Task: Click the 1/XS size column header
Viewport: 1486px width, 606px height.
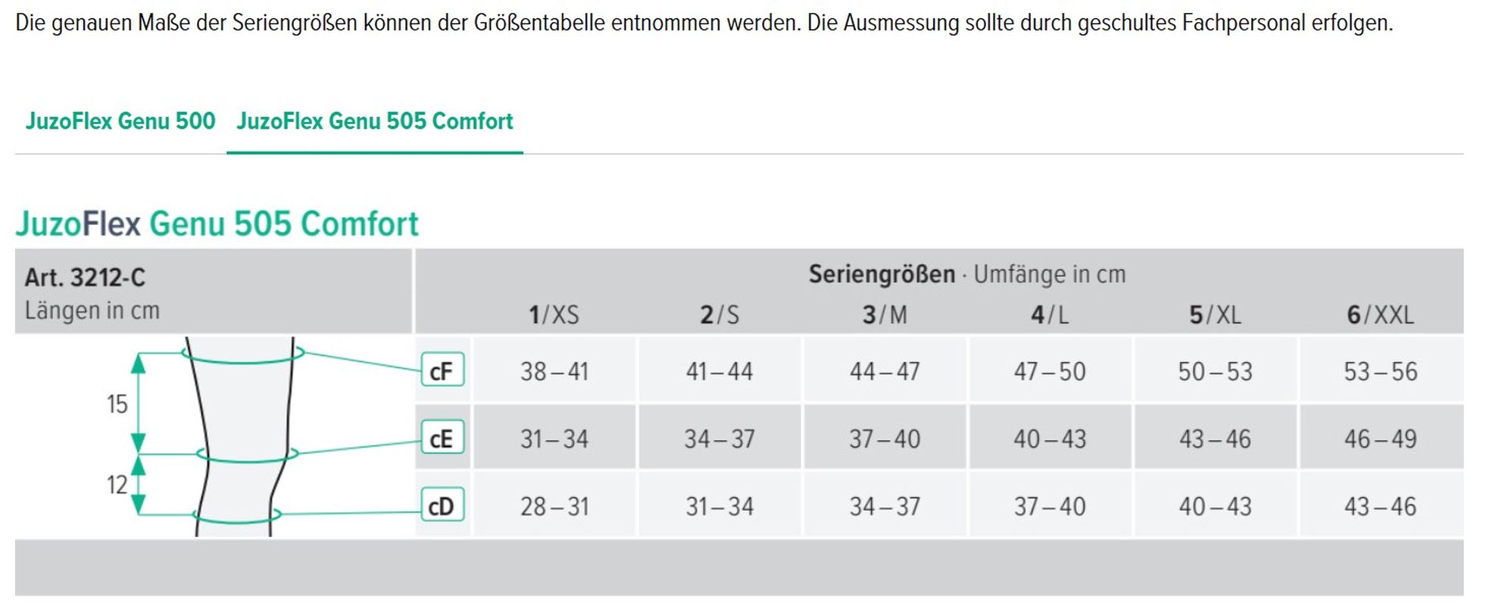Action: 554,314
